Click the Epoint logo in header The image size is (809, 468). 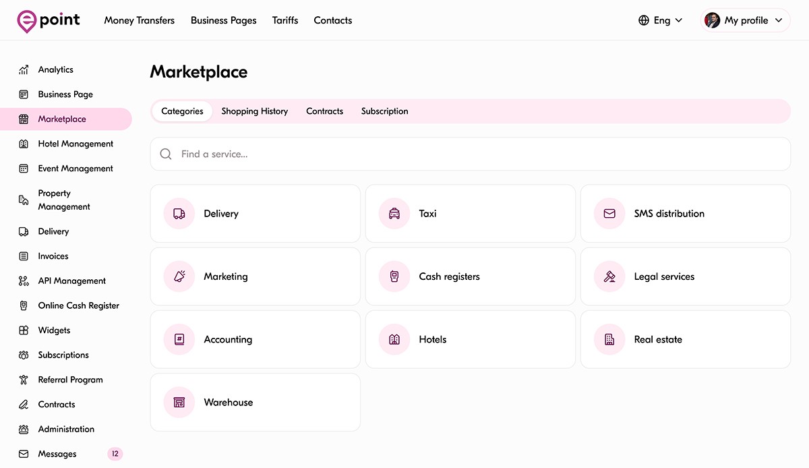point(49,21)
